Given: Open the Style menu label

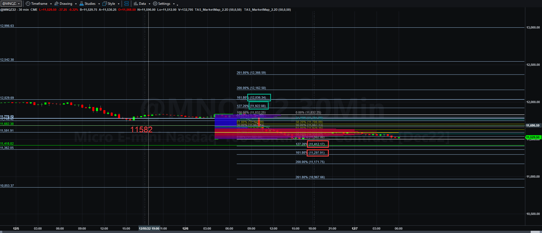Looking at the screenshot, I should pos(111,4).
